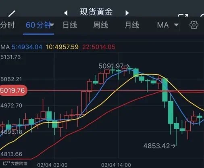Open the MA indicator dropdown arrow

tap(176, 25)
